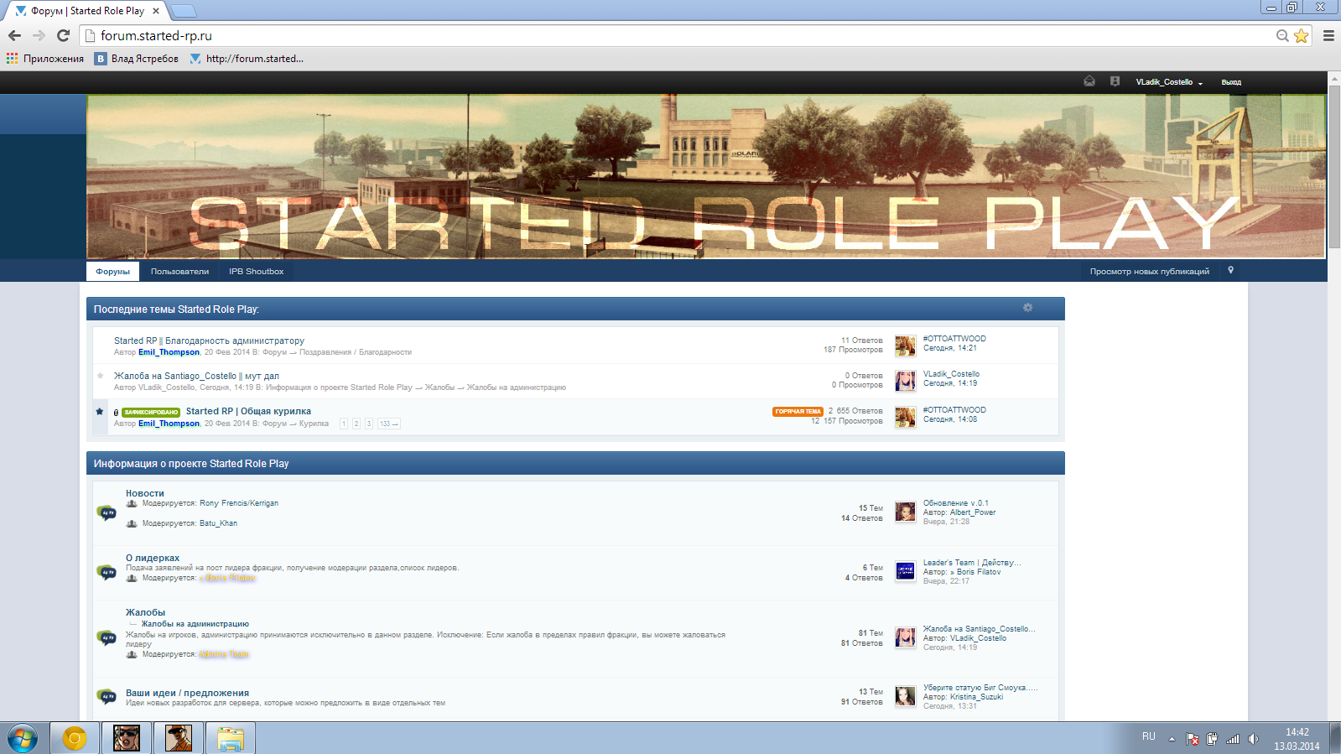Click the Жалобы forum status icon
1341x754 pixels.
click(107, 637)
